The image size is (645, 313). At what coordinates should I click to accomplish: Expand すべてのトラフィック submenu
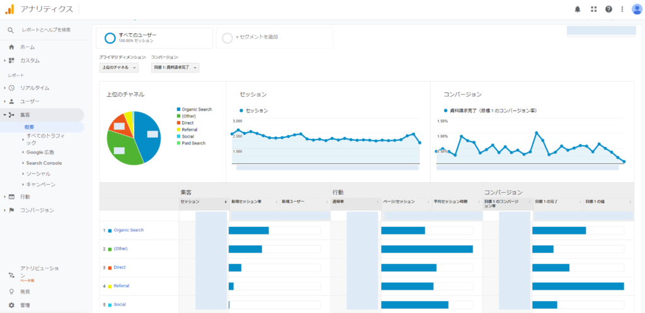click(23, 139)
